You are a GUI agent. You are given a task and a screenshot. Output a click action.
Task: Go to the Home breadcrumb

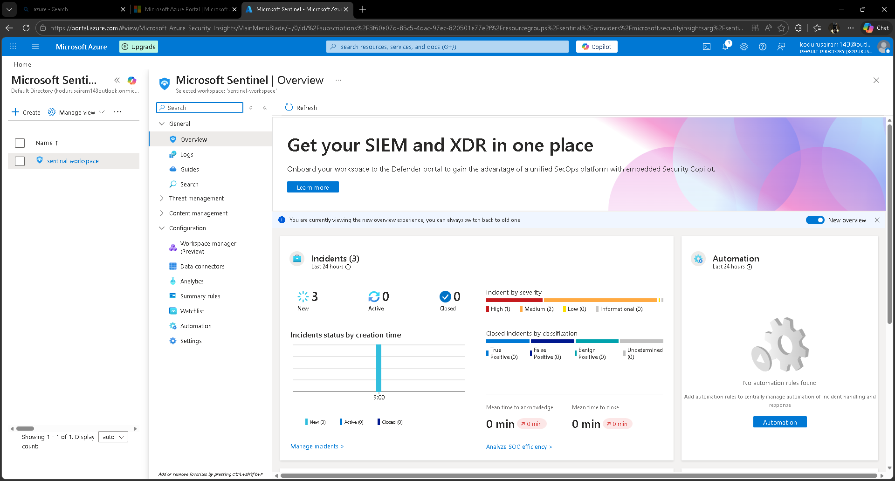22,64
